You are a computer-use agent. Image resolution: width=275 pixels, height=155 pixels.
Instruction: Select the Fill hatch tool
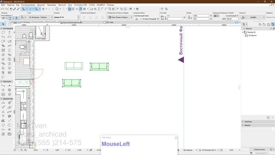coord(3,121)
